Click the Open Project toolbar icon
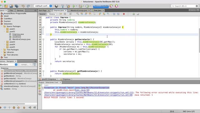The height and width of the screenshot is (113, 200). (x=11, y=6)
